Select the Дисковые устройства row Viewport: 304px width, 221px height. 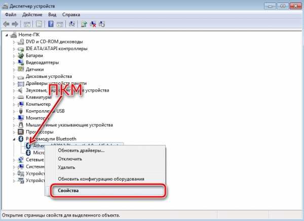49,76
